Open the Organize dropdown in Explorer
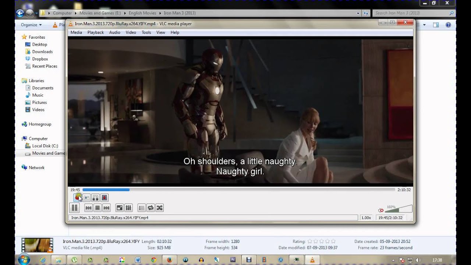471x265 pixels. pos(31,25)
